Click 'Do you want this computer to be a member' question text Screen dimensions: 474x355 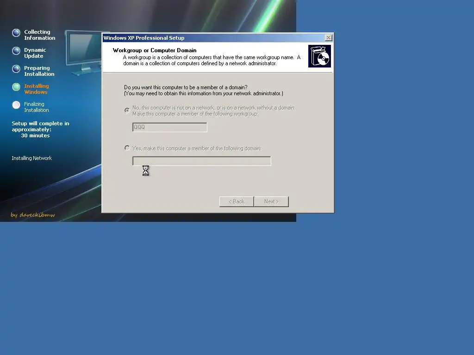pos(186,87)
